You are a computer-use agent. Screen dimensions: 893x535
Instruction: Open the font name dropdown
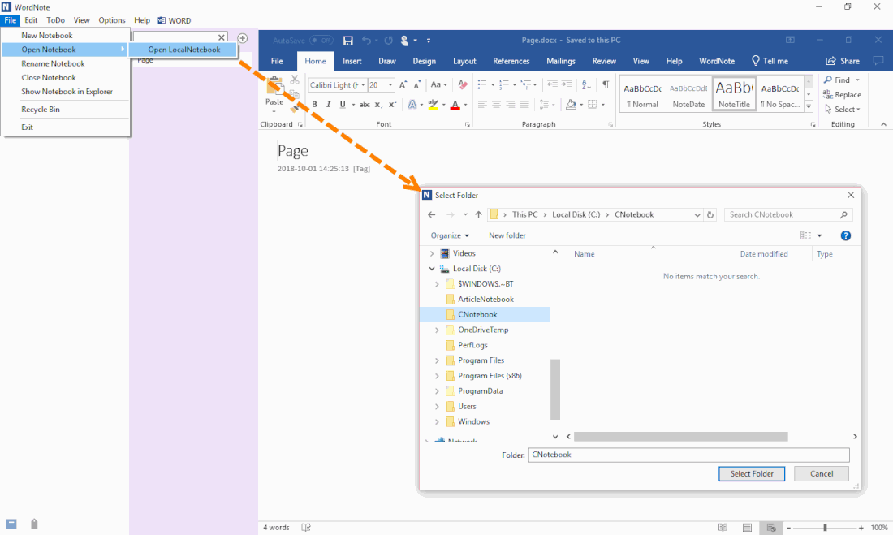(x=363, y=85)
